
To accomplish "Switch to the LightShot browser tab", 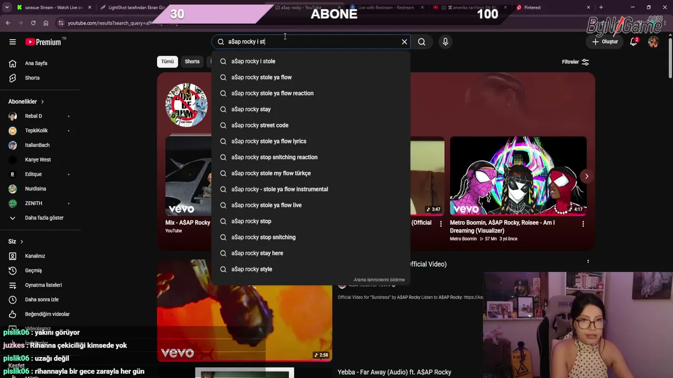I will point(132,7).
